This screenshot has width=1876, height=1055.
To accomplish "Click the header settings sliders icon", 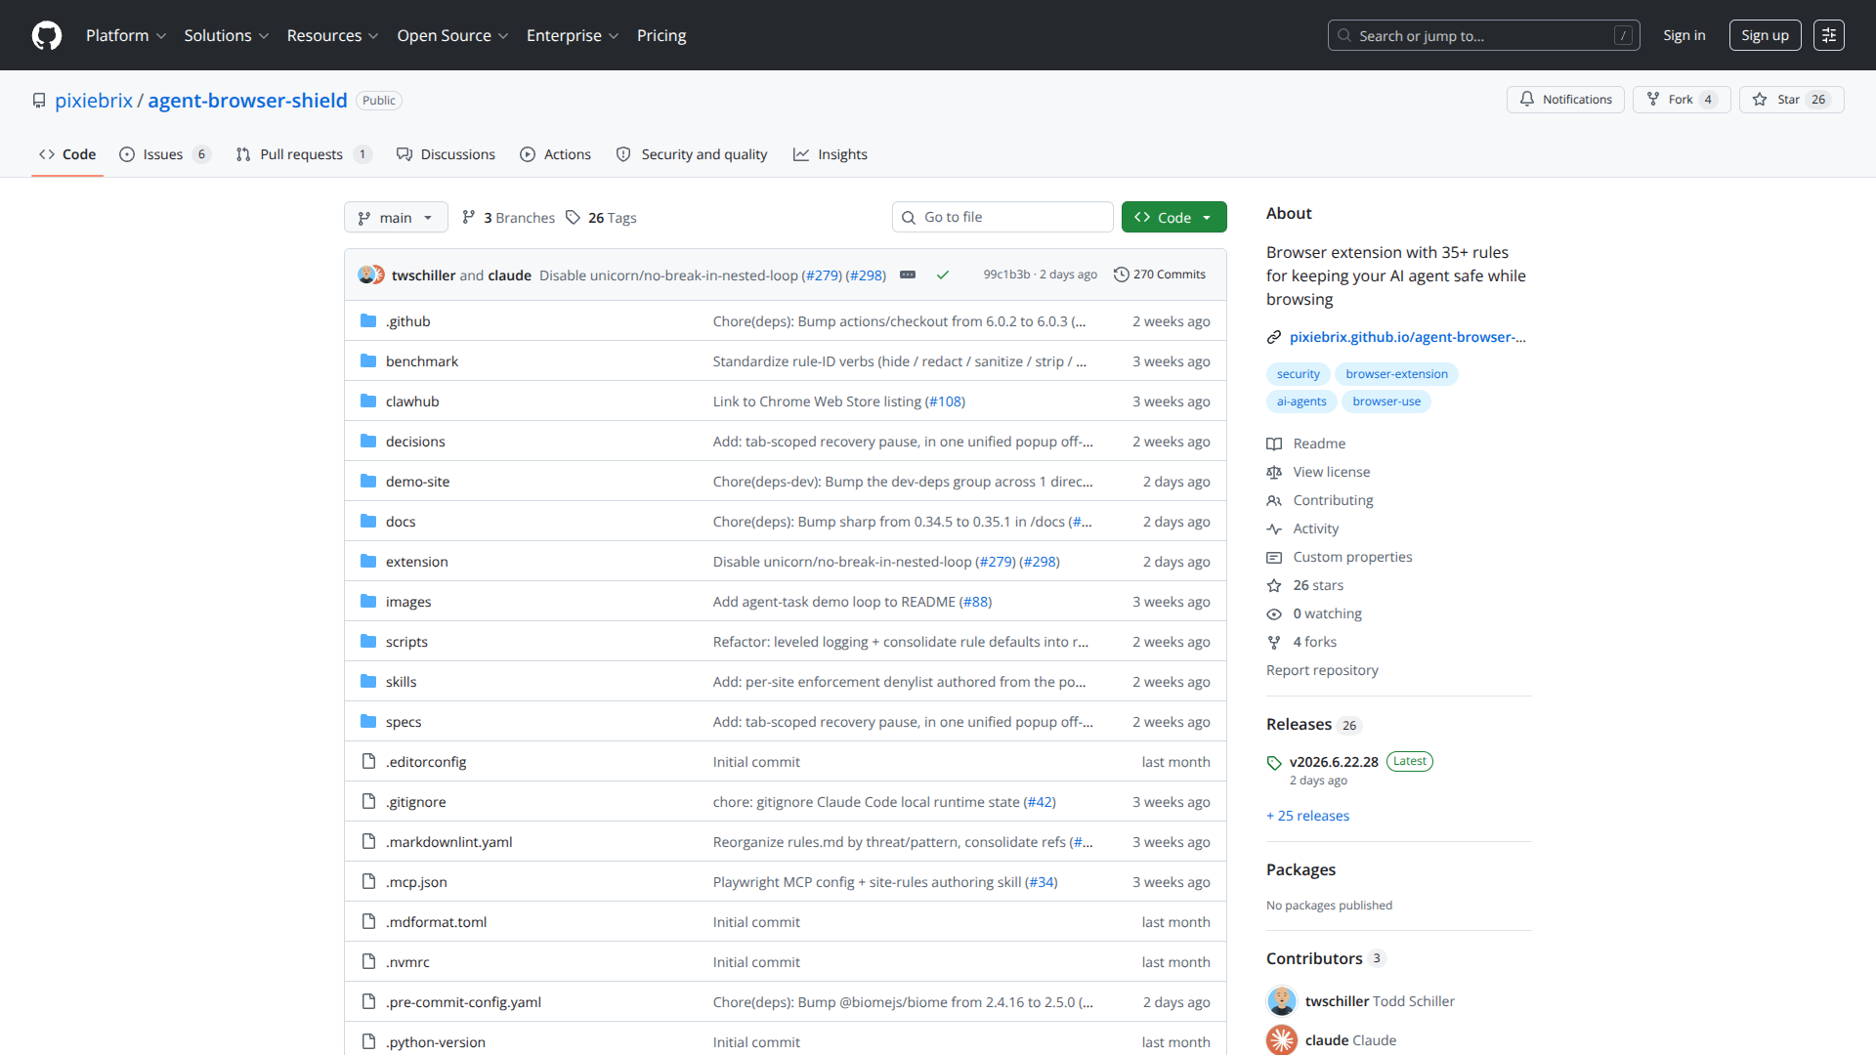I will click(x=1829, y=35).
